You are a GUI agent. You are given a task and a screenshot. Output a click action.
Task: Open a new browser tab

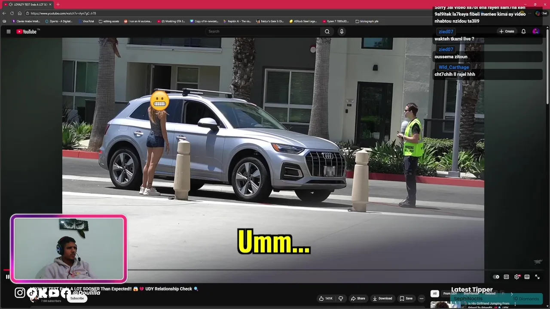pyautogui.click(x=58, y=4)
